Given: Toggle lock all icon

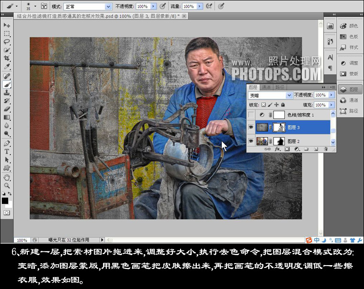Looking at the screenshot, I should [x=283, y=105].
